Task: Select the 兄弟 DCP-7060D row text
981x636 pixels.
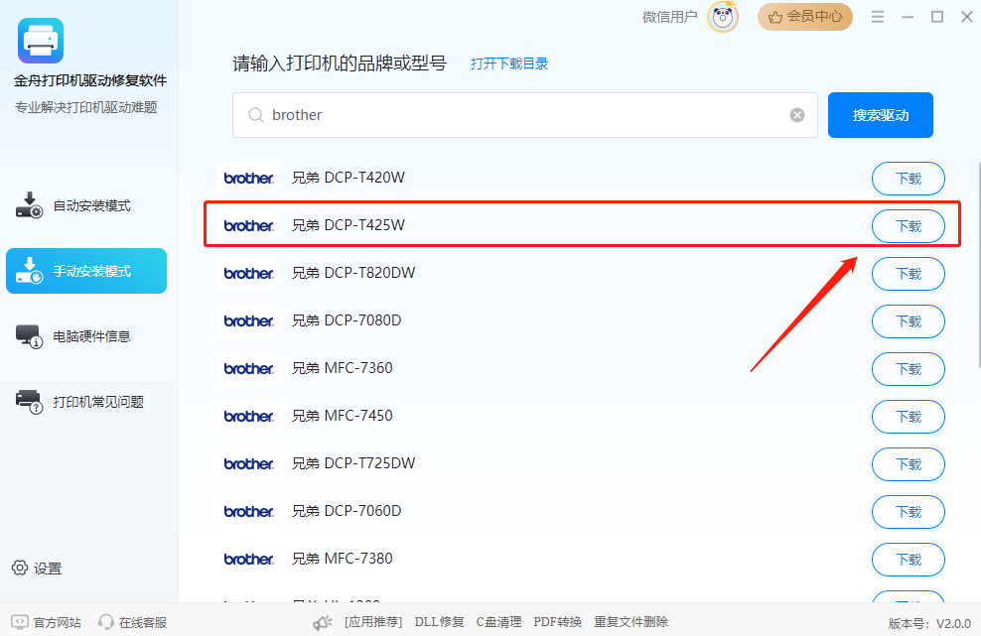Action: coord(347,510)
